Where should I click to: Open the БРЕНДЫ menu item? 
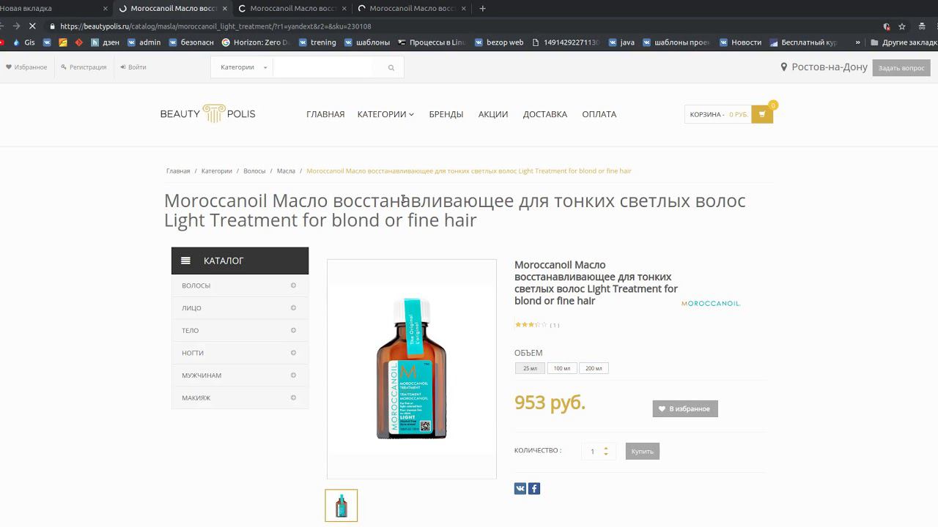[446, 114]
